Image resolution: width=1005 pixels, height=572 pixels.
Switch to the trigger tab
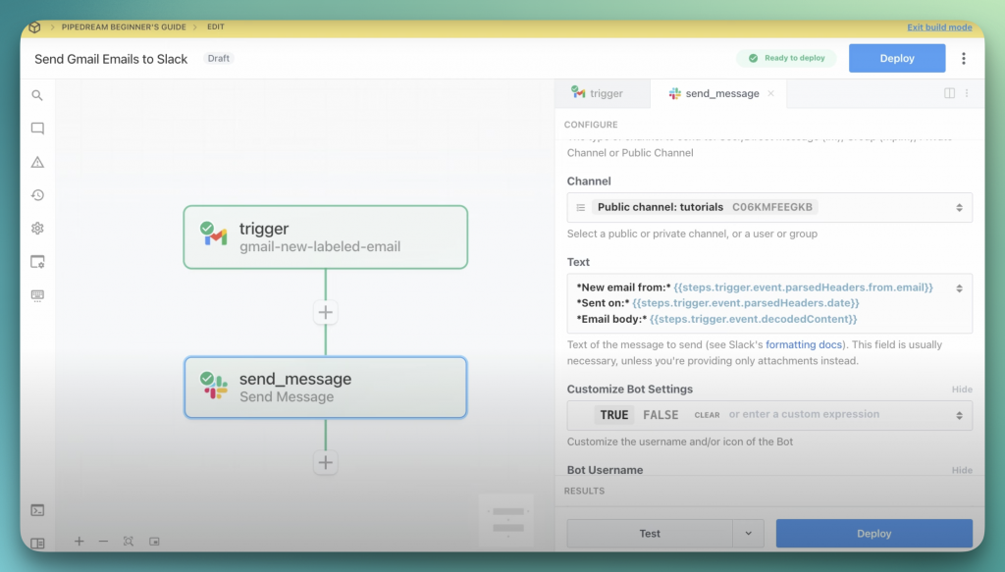coord(599,93)
